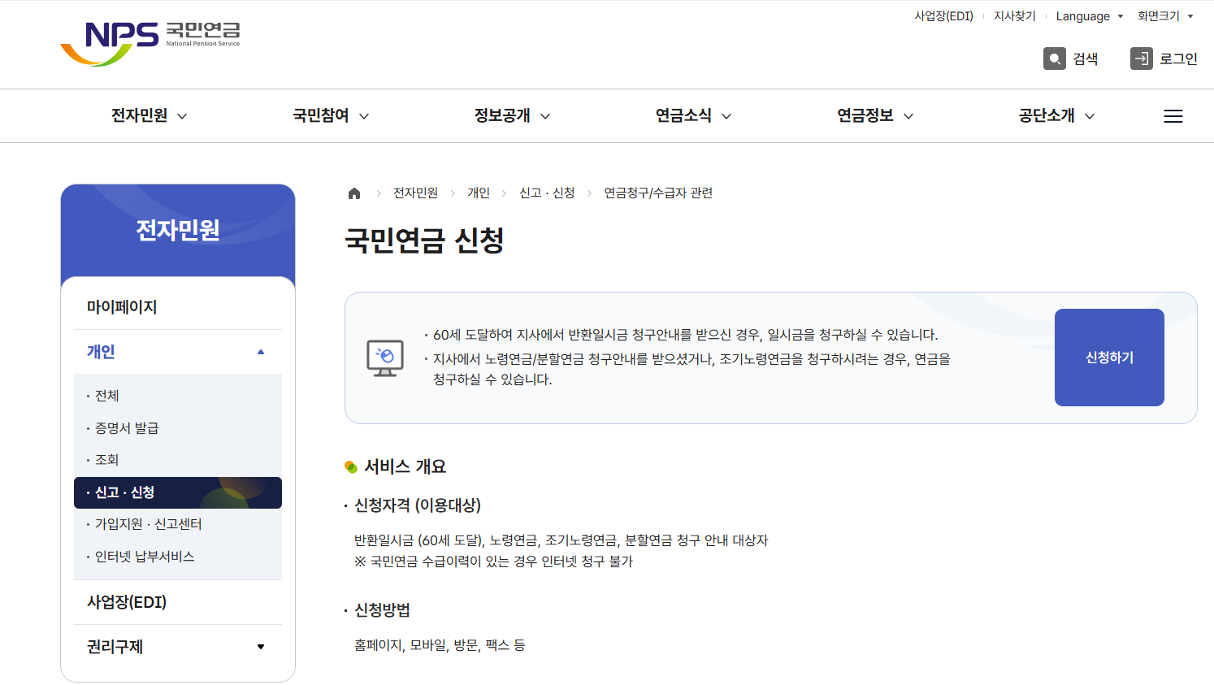Click the home icon in the breadcrumb
This screenshot has width=1214, height=685.
(x=353, y=193)
